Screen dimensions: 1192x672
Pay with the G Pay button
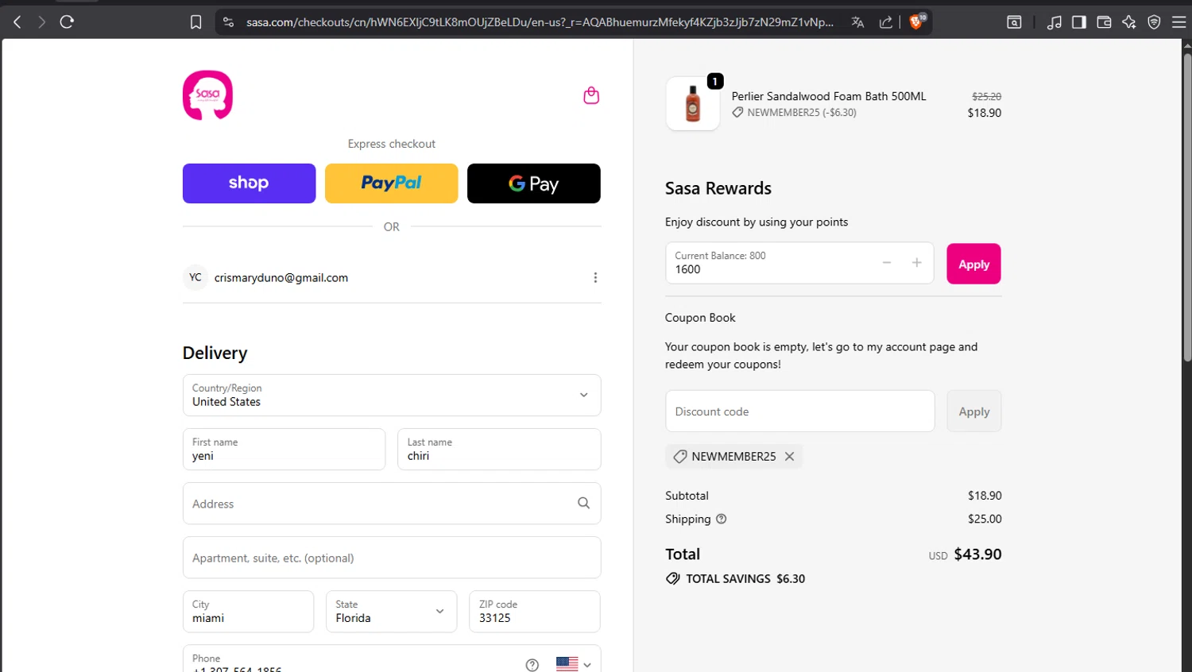coord(534,183)
